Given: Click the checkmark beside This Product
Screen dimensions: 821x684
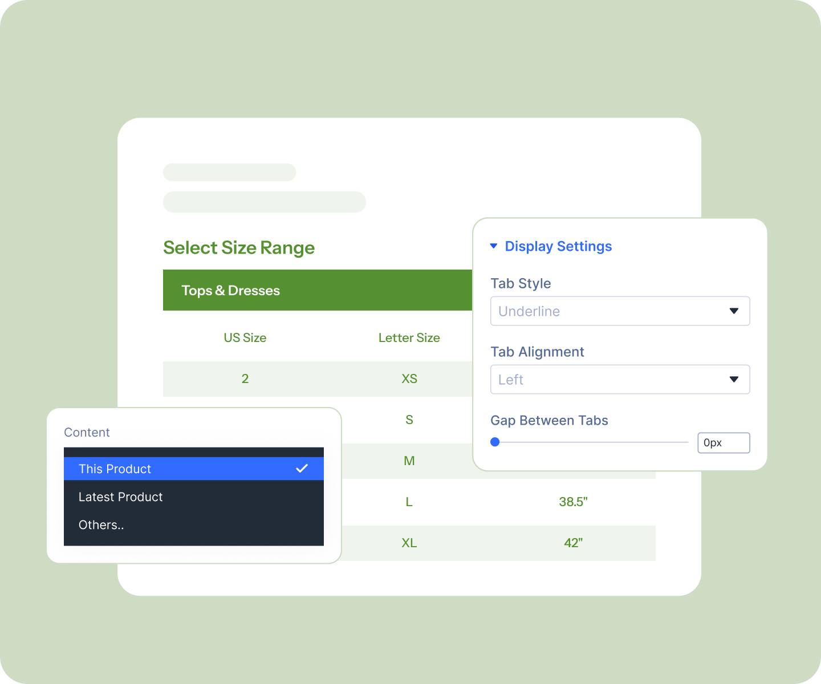Looking at the screenshot, I should coord(302,469).
